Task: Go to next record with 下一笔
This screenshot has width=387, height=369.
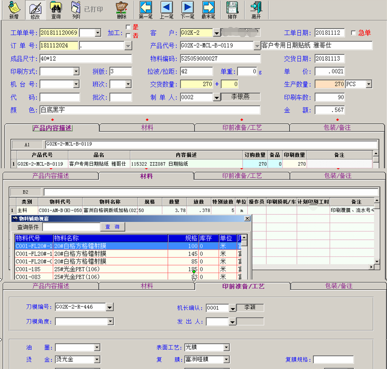Action: 187,10
